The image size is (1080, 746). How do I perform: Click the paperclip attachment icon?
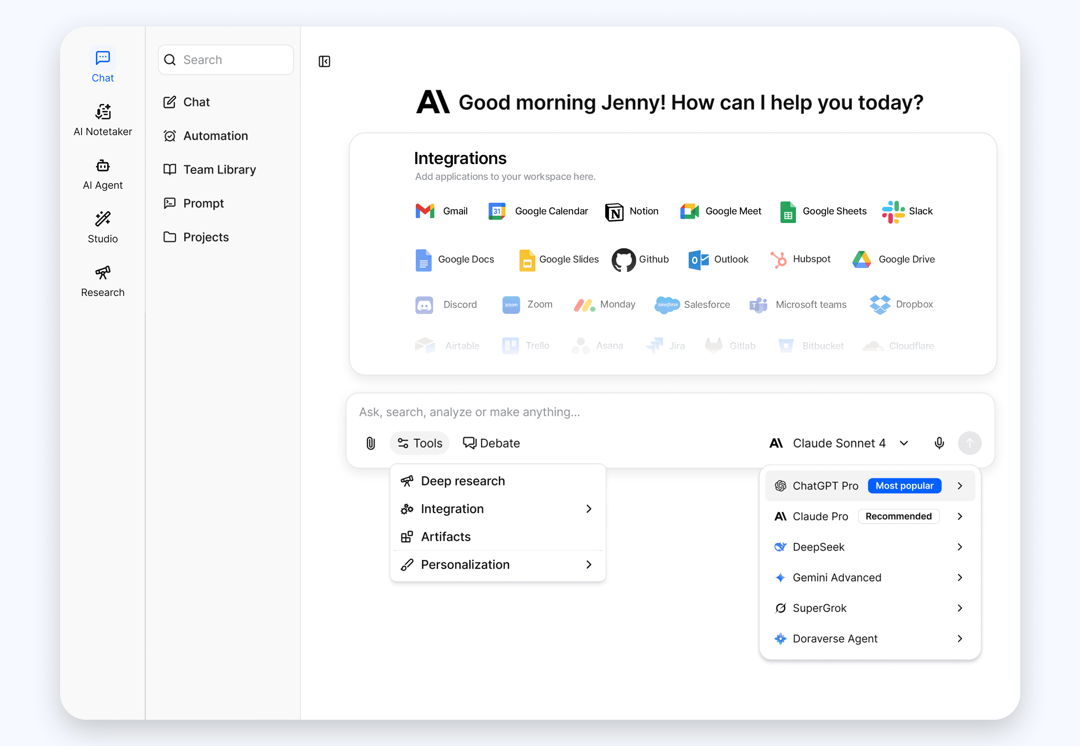(x=370, y=443)
